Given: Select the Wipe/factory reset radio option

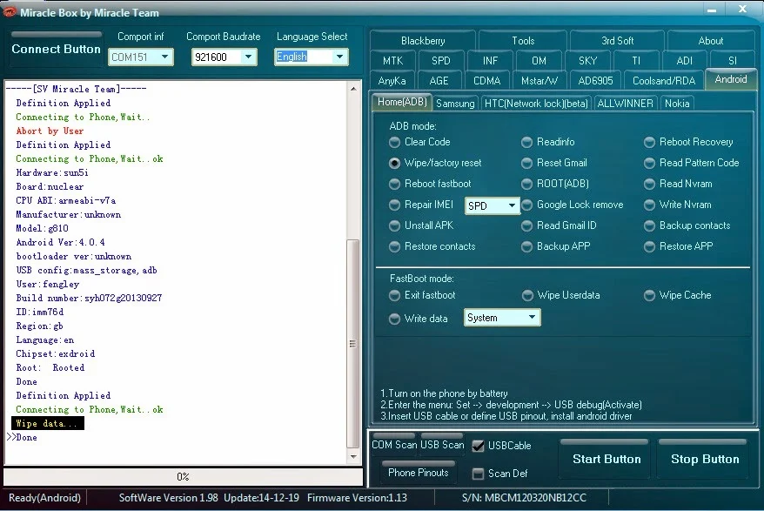Looking at the screenshot, I should (395, 163).
